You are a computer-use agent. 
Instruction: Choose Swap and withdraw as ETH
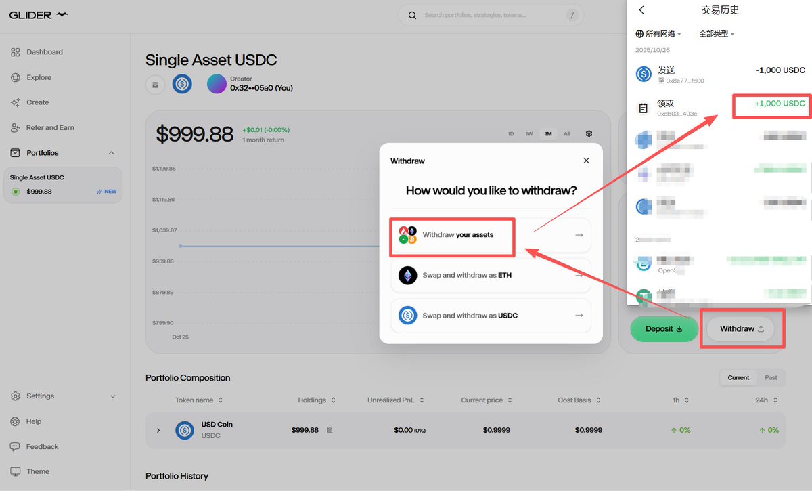pyautogui.click(x=491, y=275)
